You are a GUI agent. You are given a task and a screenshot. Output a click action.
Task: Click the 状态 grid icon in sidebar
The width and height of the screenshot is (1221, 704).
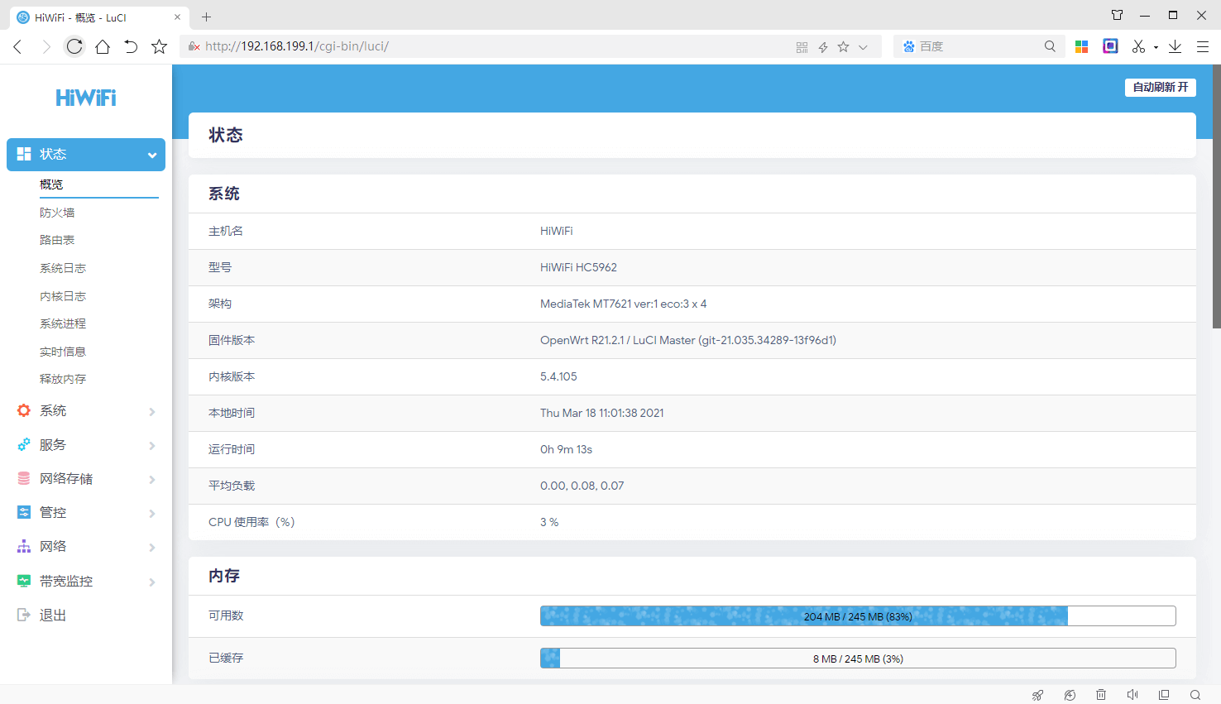(24, 154)
